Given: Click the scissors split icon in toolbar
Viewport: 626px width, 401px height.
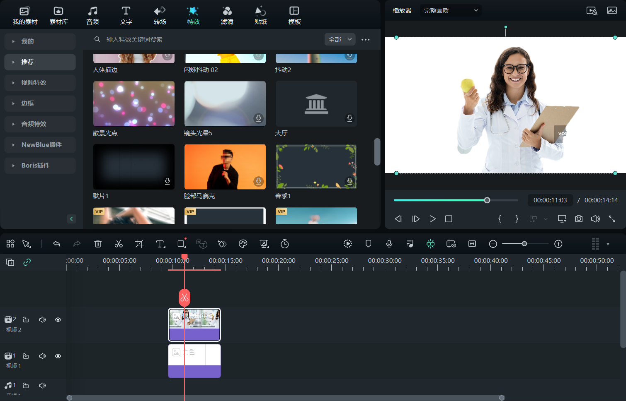Looking at the screenshot, I should pyautogui.click(x=119, y=244).
